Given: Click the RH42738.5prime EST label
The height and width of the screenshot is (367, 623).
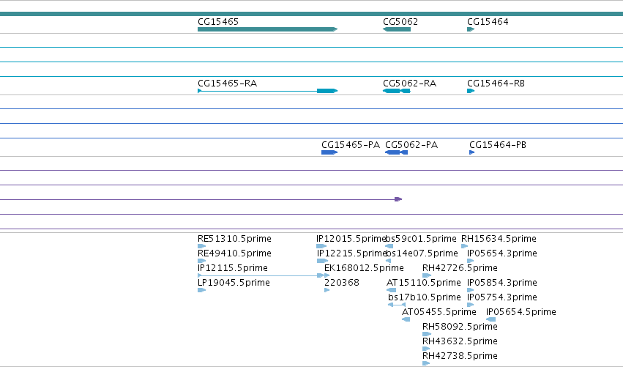Looking at the screenshot, I should [460, 356].
